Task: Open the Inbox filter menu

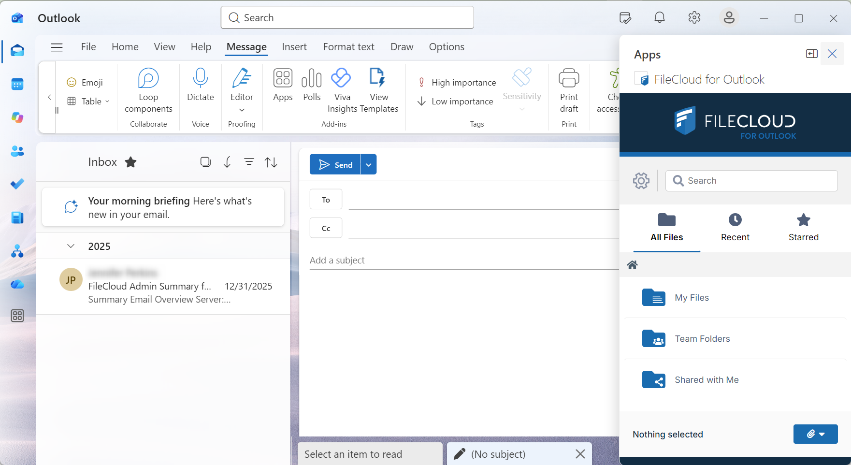Action: pos(249,162)
